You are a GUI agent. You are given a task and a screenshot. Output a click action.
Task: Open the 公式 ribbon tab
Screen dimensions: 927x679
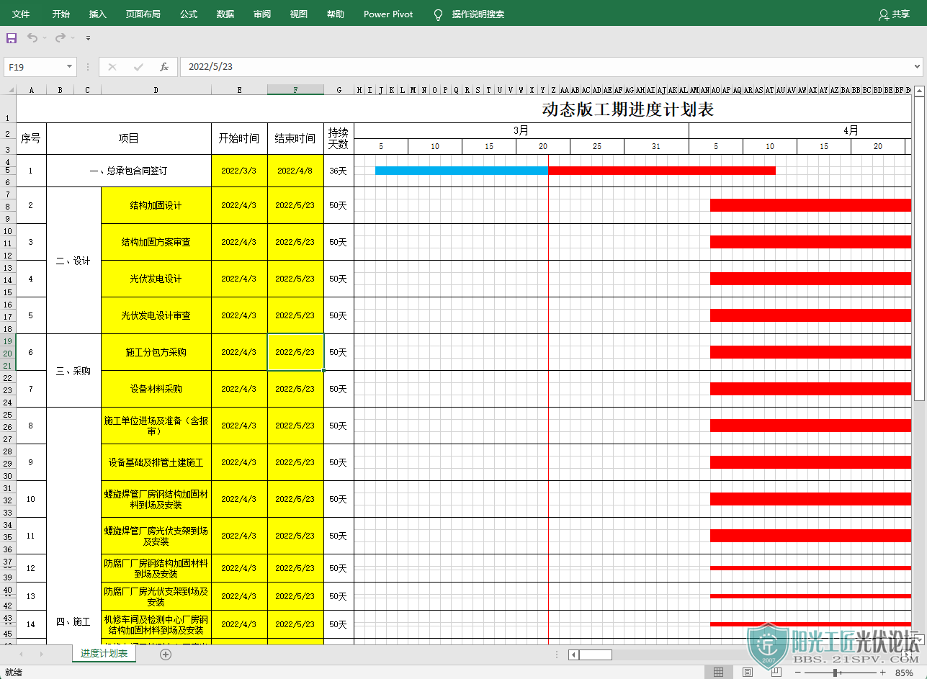(189, 14)
